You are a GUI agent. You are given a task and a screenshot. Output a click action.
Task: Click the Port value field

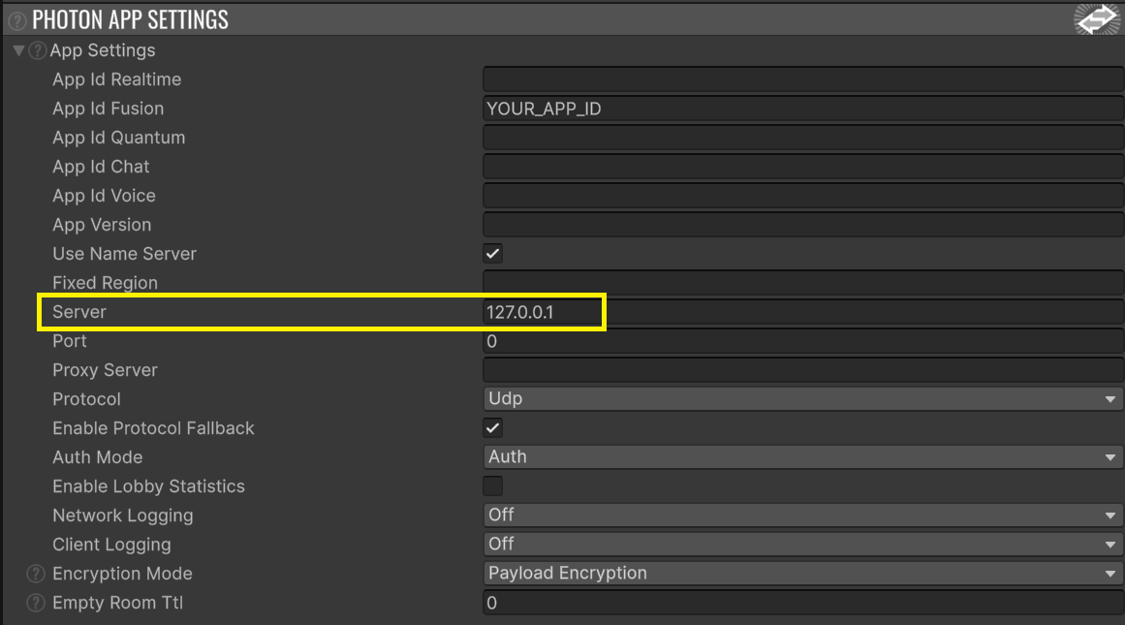(x=803, y=341)
